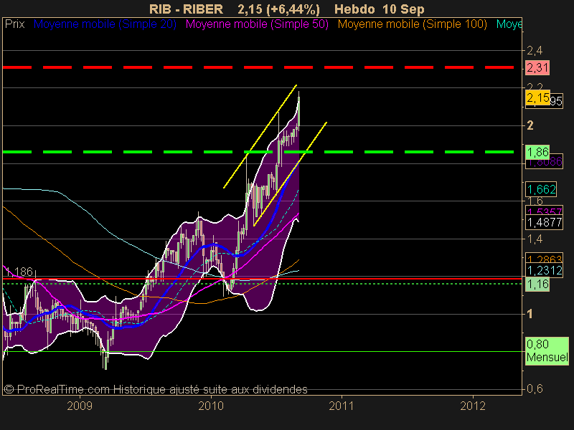Click the 2010 year label on time axis
Image resolution: width=574 pixels, height=430 pixels.
pyautogui.click(x=211, y=406)
